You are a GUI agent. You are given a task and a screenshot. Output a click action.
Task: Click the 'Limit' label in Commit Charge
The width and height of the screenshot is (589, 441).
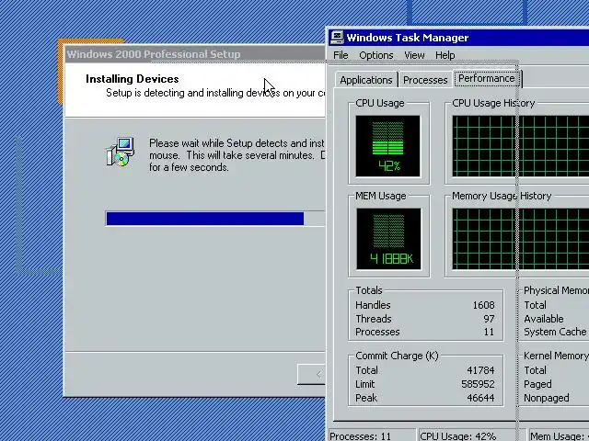365,384
